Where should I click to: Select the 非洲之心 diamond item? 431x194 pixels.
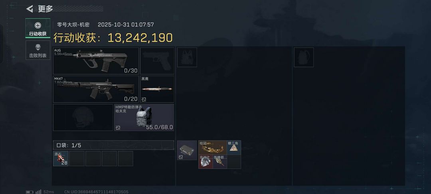(x=206, y=162)
